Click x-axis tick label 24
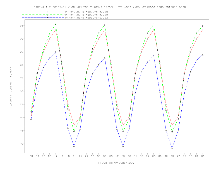The width and height of the screenshot is (221, 170). (80, 156)
